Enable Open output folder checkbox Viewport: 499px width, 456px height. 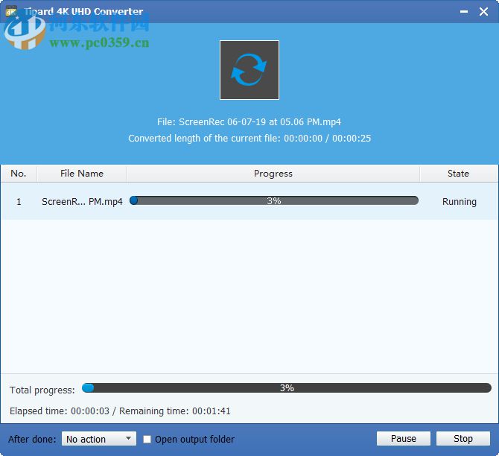click(x=147, y=439)
